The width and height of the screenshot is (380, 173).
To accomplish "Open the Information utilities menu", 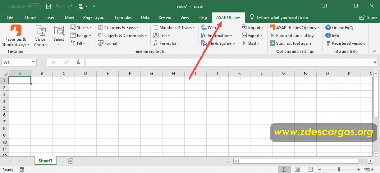I will point(217,36).
